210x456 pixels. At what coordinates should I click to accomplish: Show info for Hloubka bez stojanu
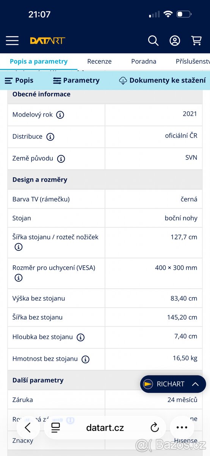[x=80, y=337]
